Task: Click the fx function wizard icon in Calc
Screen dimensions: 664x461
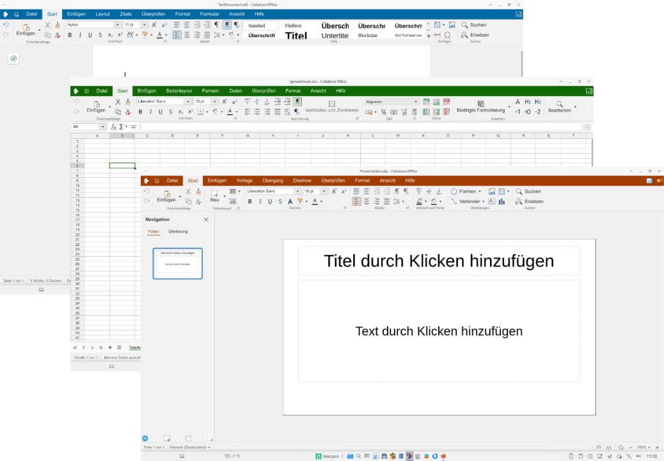Action: click(113, 127)
